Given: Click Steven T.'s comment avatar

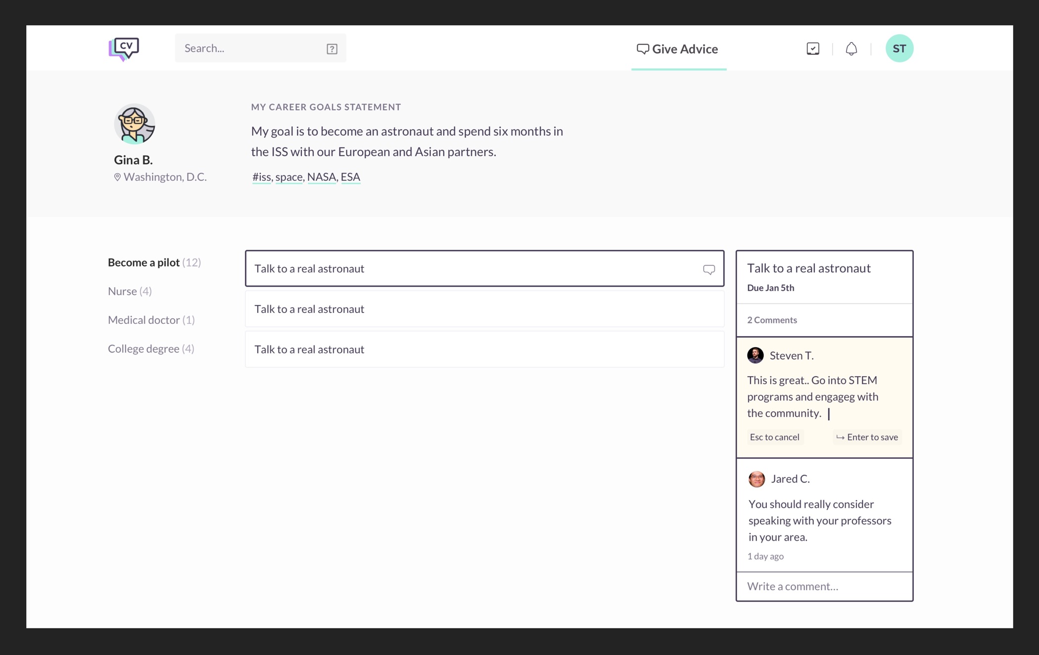Looking at the screenshot, I should (755, 355).
